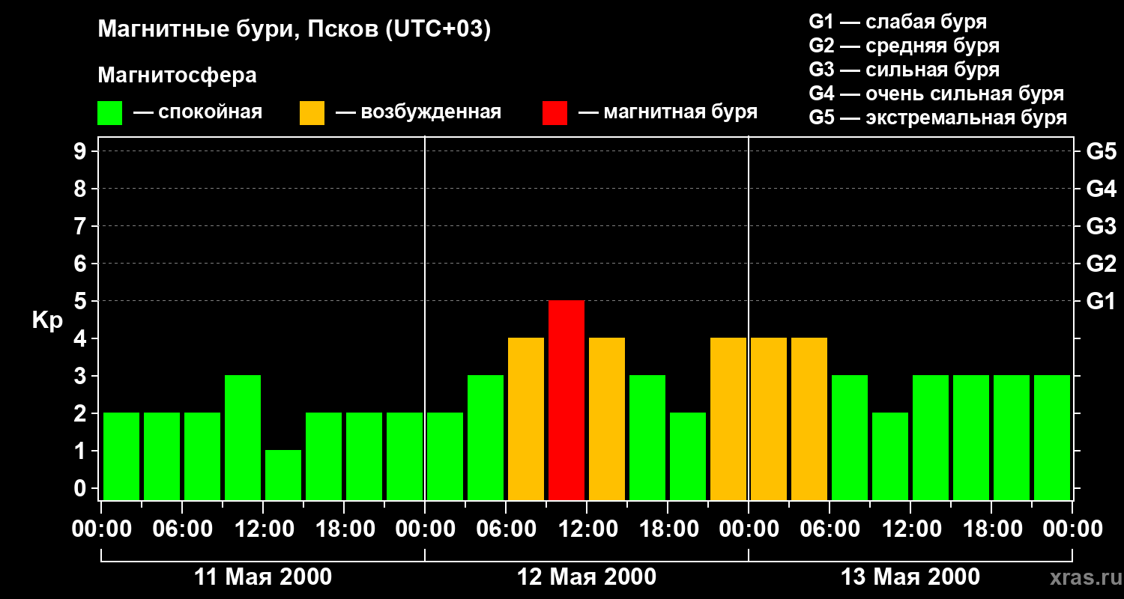
Task: Click the chart title 'Магнитные бури, Псков'
Action: tap(294, 30)
